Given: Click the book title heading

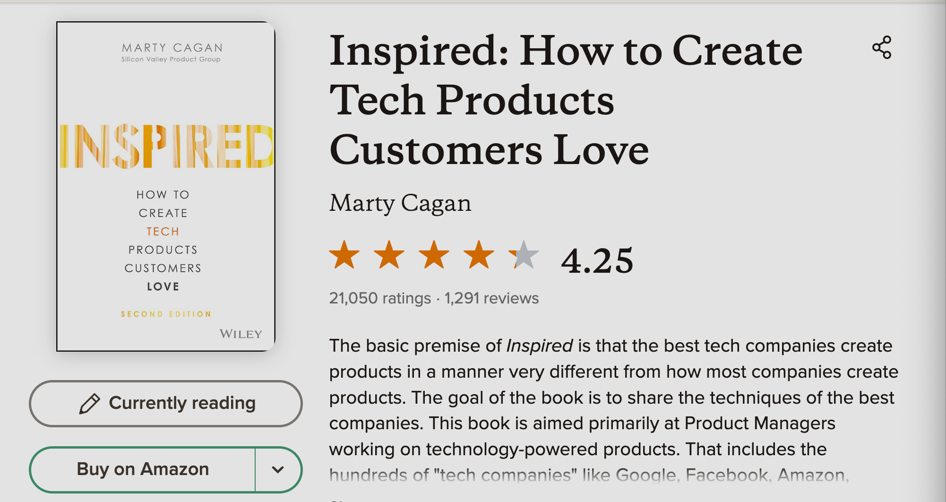Looking at the screenshot, I should pyautogui.click(x=565, y=100).
